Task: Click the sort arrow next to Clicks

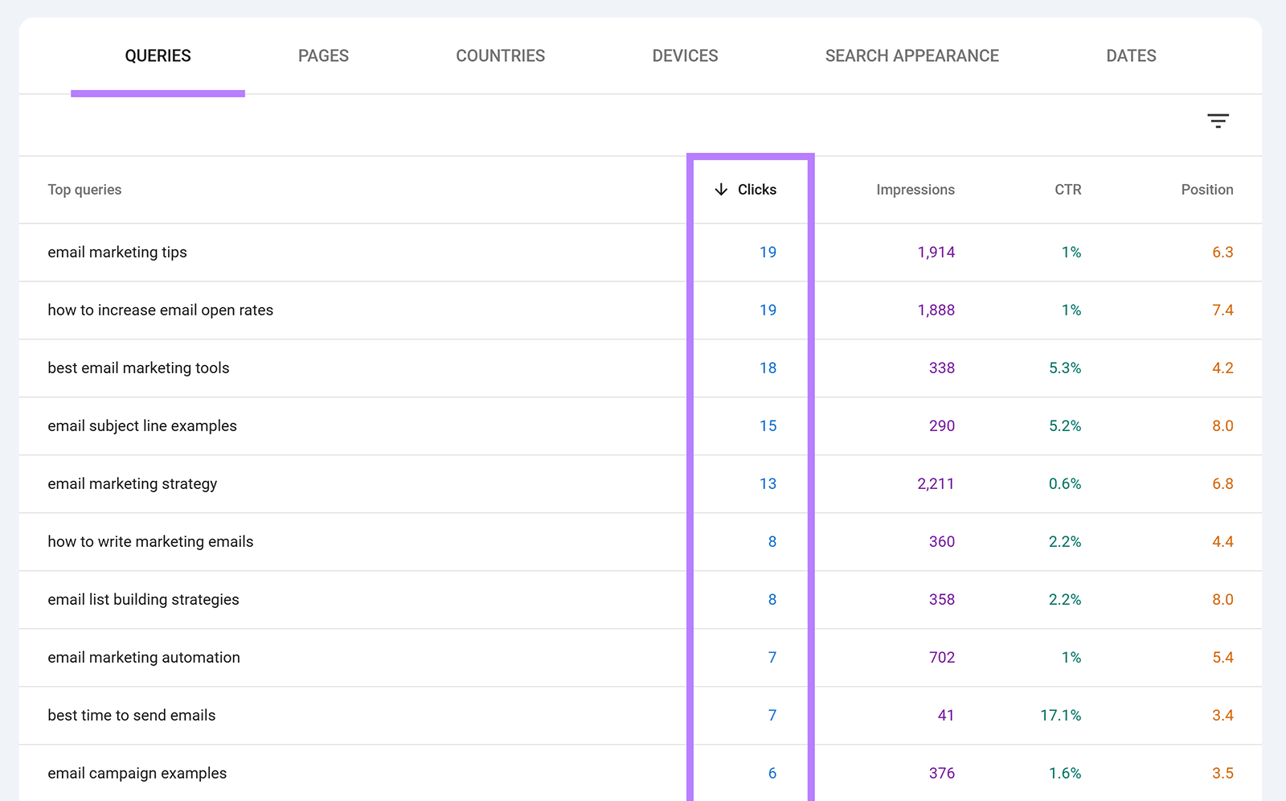Action: tap(721, 190)
